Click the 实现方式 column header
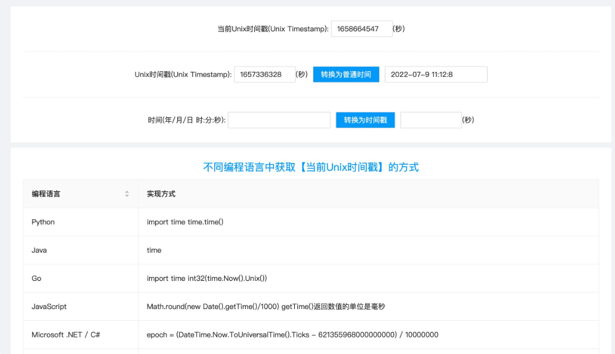The height and width of the screenshot is (354, 615). pos(368,194)
